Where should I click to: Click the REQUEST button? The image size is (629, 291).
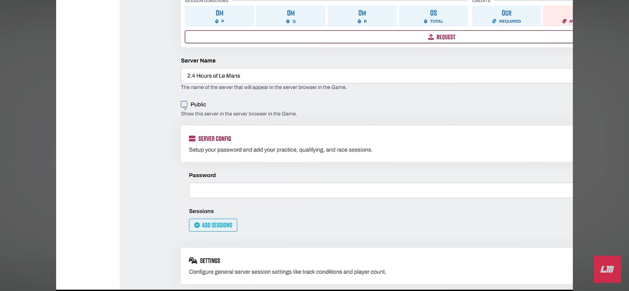pos(379,37)
